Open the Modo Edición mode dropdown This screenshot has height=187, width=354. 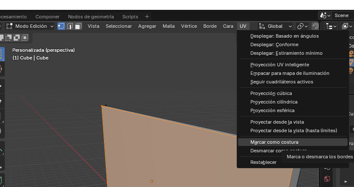pos(31,26)
